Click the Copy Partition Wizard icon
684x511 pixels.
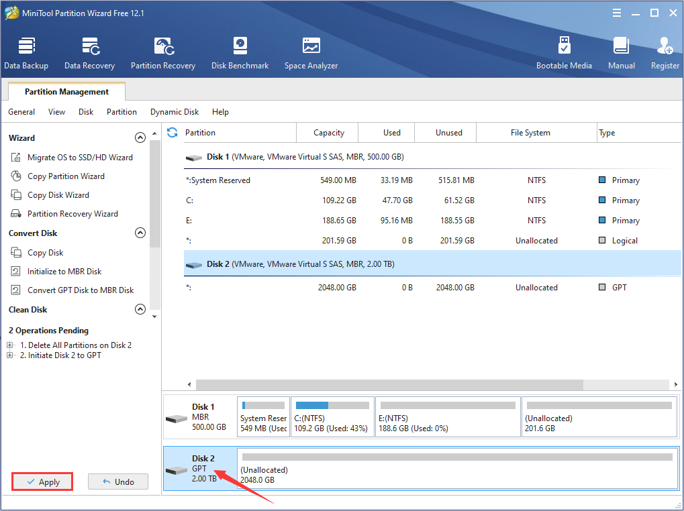pyautogui.click(x=15, y=176)
